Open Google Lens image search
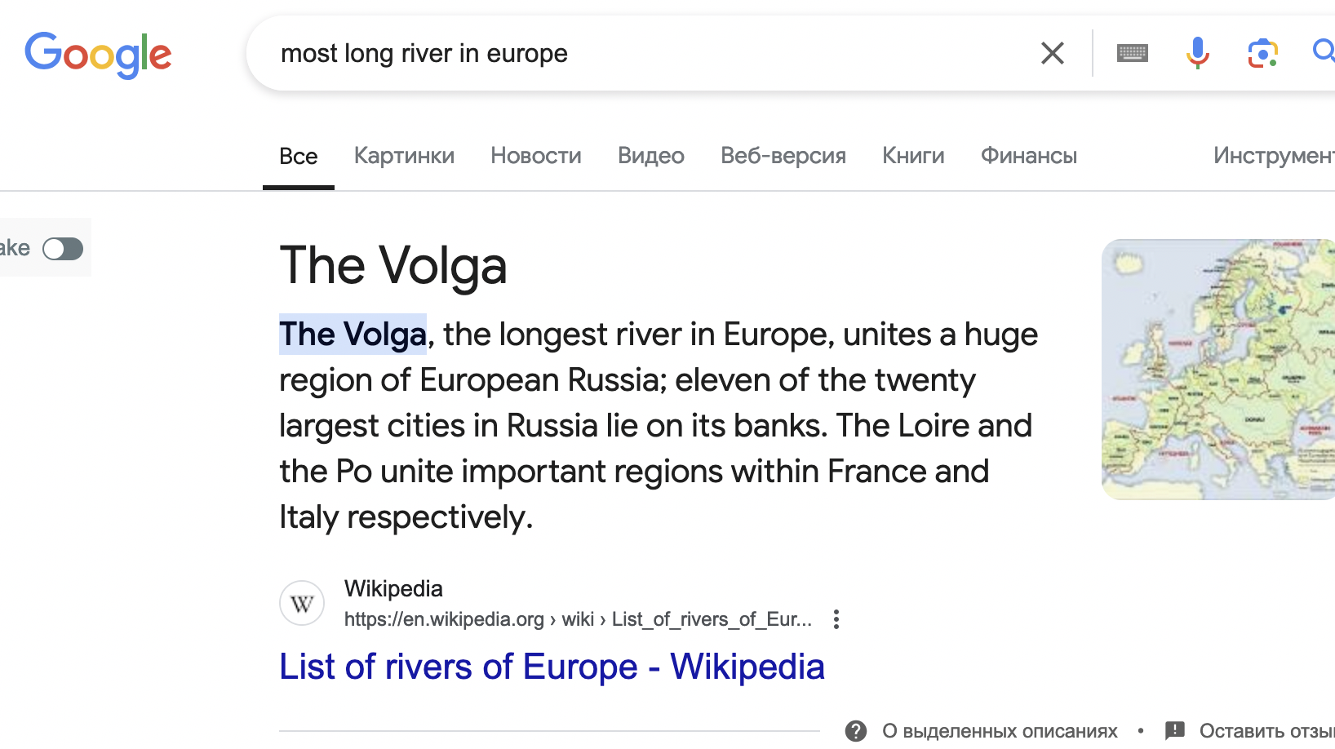This screenshot has width=1335, height=749. [1262, 54]
